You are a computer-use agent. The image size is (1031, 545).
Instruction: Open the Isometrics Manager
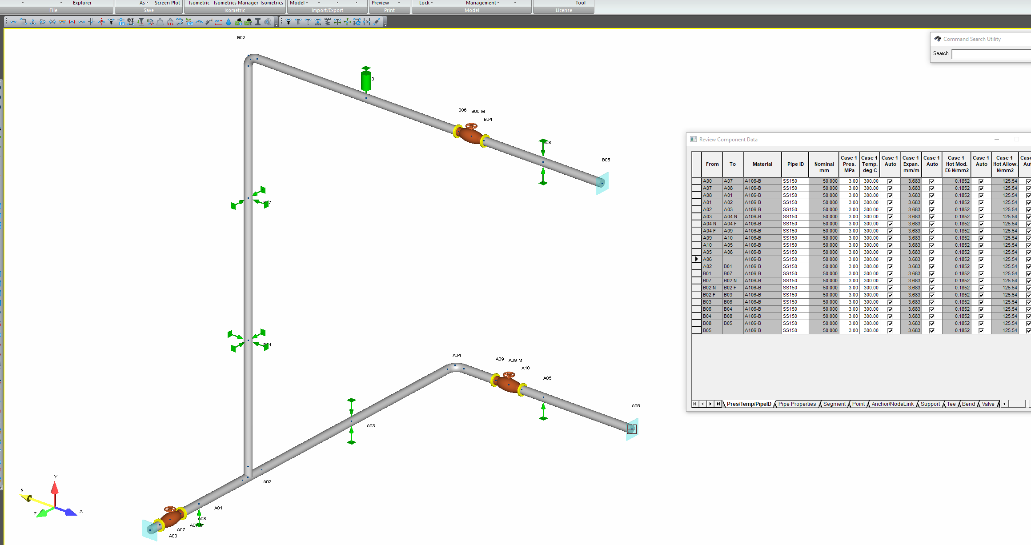(x=236, y=3)
